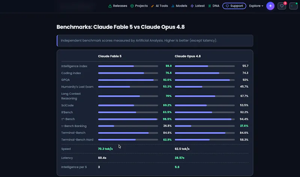Click the Artificial Analysis info note
Screen dimensions: 300x177
coord(155,40)
